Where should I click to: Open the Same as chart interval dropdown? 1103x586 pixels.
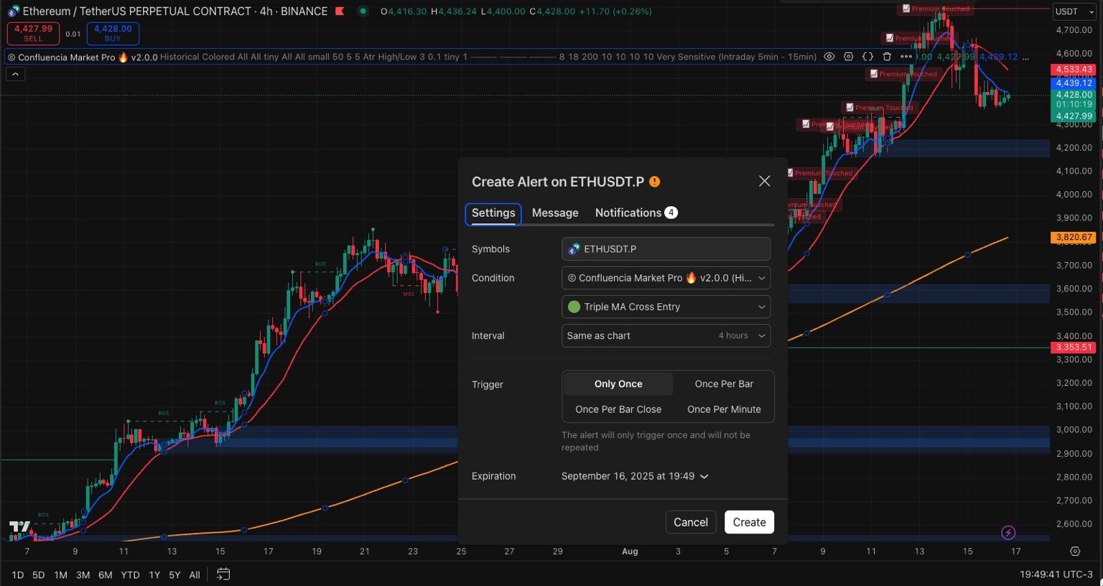[666, 335]
